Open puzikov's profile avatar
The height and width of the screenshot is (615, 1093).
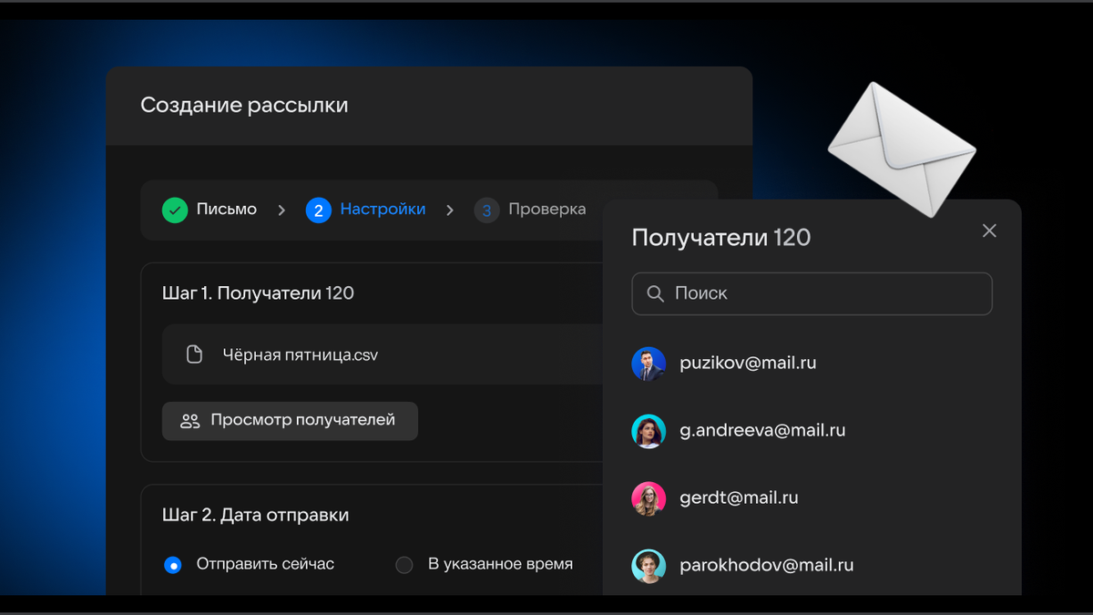[649, 363]
